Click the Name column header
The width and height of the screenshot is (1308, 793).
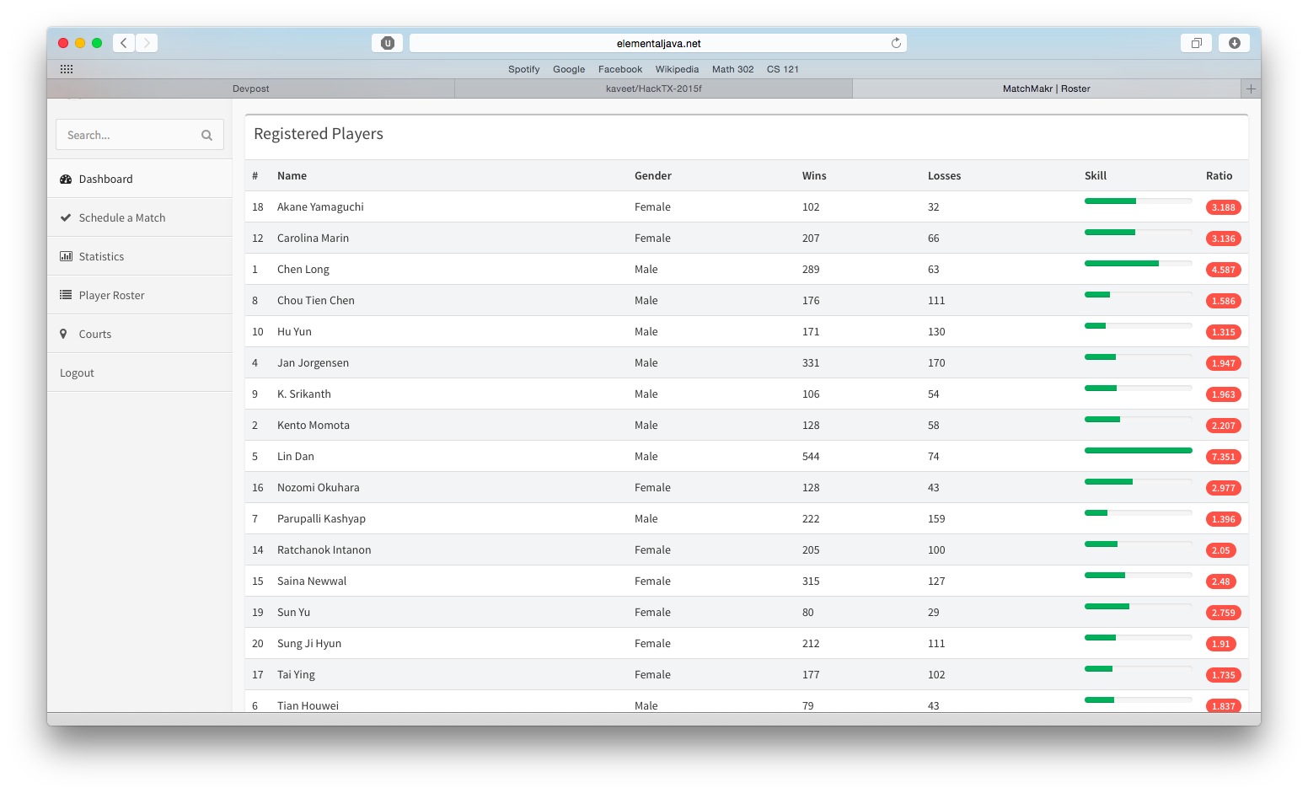292,175
